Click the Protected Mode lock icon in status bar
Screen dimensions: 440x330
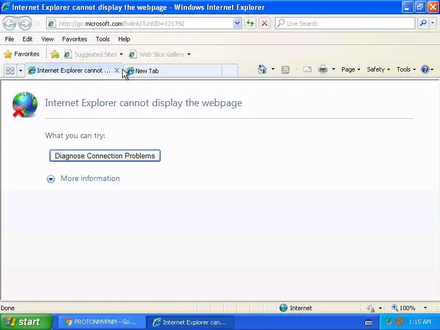[x=371, y=308]
